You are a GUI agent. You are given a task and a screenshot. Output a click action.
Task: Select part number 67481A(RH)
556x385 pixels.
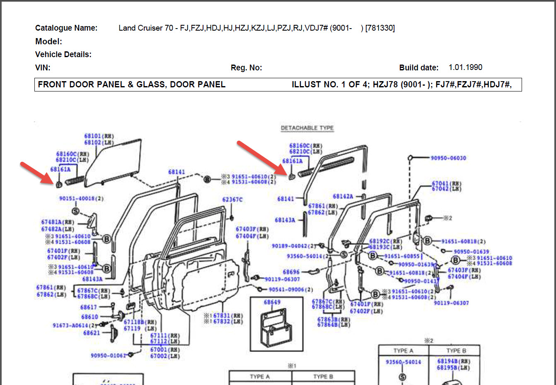tap(58, 222)
